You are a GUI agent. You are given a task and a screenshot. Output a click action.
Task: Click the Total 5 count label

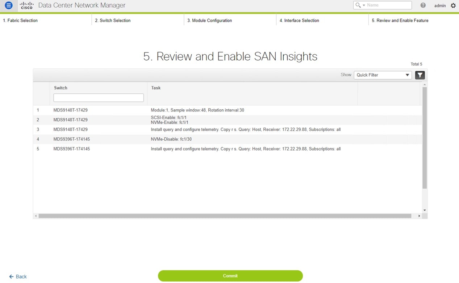tap(416, 64)
